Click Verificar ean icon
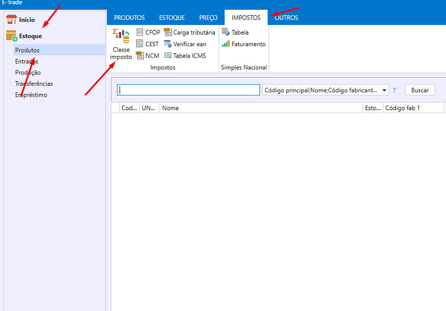The height and width of the screenshot is (311, 446). click(x=168, y=44)
